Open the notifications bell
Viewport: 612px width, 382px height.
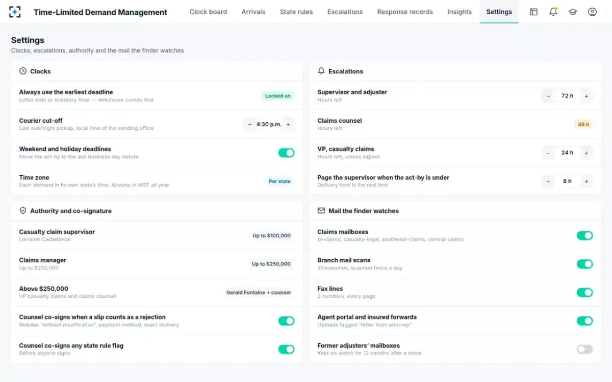pyautogui.click(x=553, y=12)
